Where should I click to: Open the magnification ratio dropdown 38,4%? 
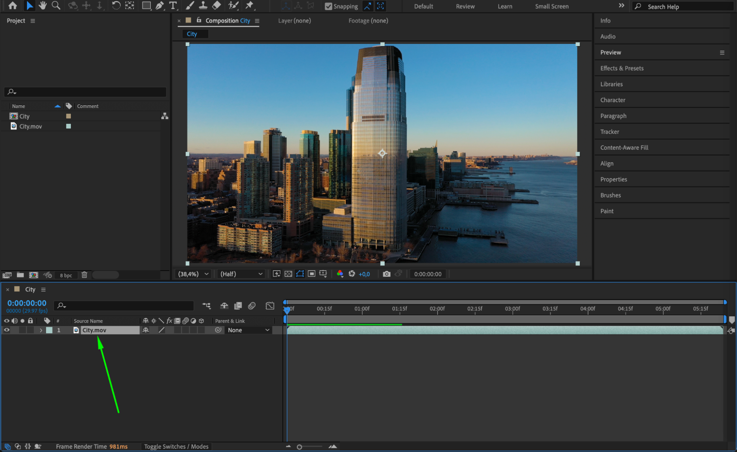[193, 274]
